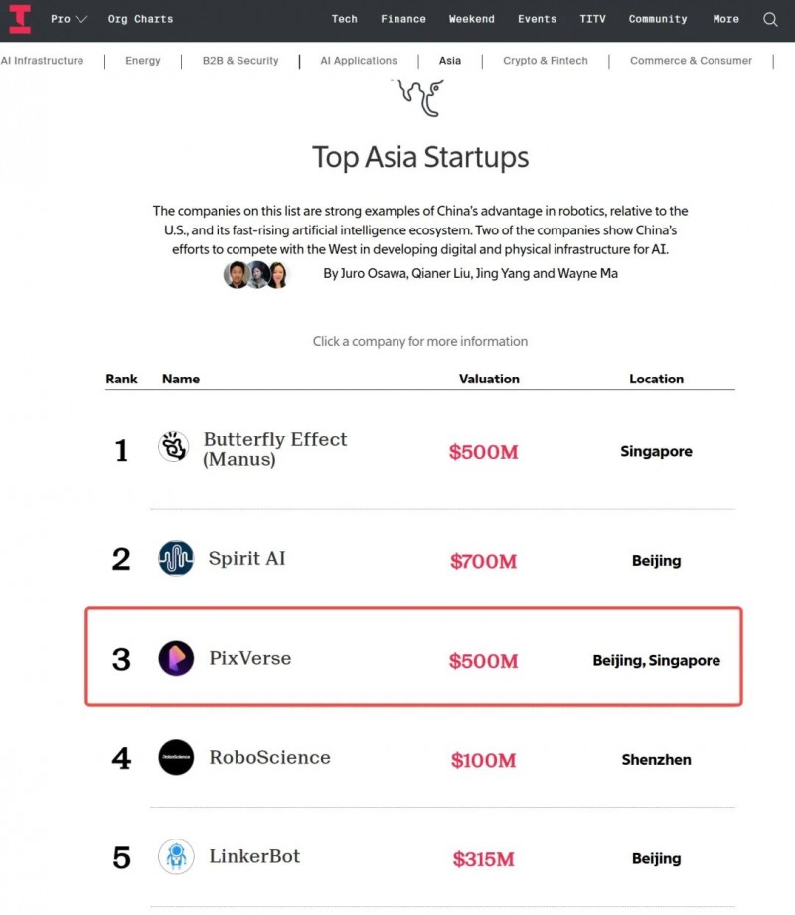This screenshot has height=915, width=795.
Task: Open the More menu
Action: (x=725, y=19)
